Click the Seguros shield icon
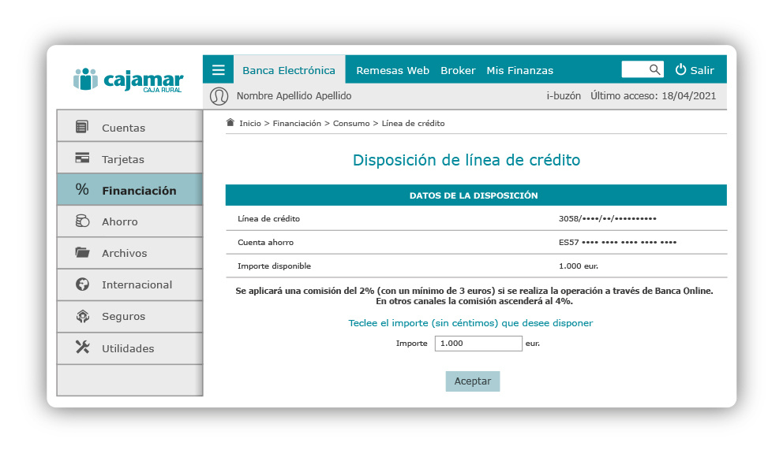783x461 pixels. point(82,315)
